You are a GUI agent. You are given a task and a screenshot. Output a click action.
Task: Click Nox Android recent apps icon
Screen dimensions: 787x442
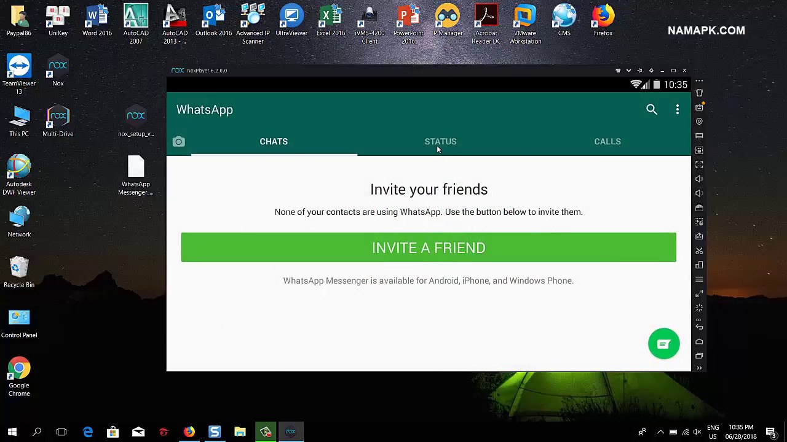click(699, 356)
